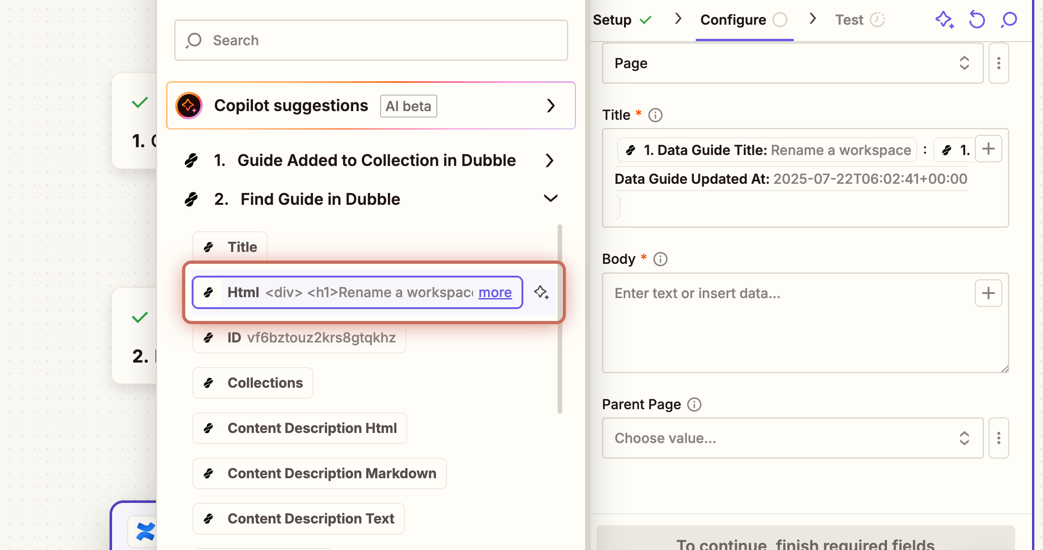Click the Search field in data picker
This screenshot has width=1043, height=550.
click(371, 40)
